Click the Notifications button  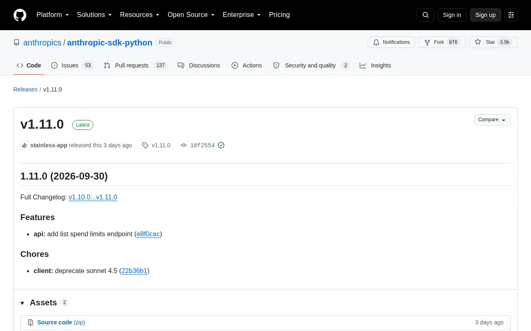coord(391,42)
